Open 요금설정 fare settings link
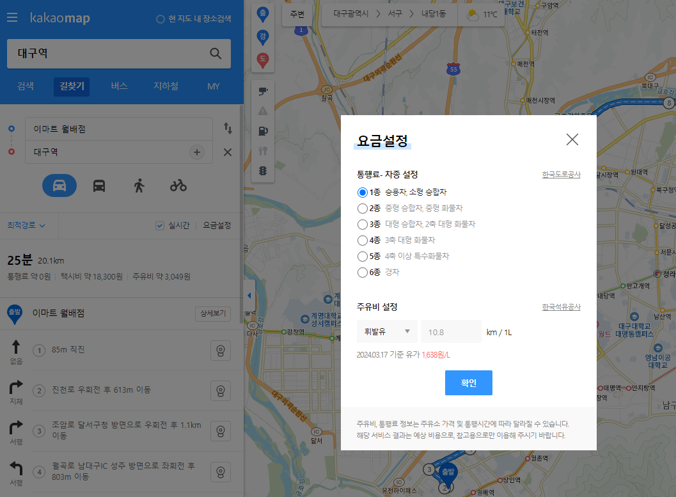 tap(217, 225)
